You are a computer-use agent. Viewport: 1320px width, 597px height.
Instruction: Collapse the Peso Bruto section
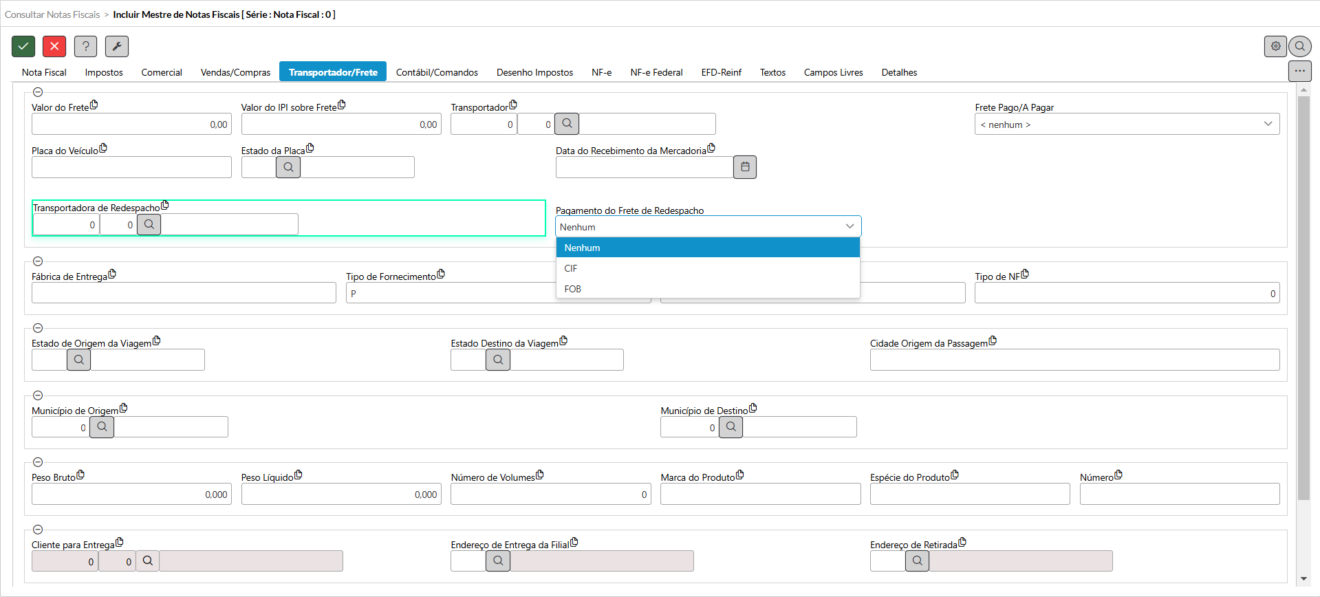point(38,462)
